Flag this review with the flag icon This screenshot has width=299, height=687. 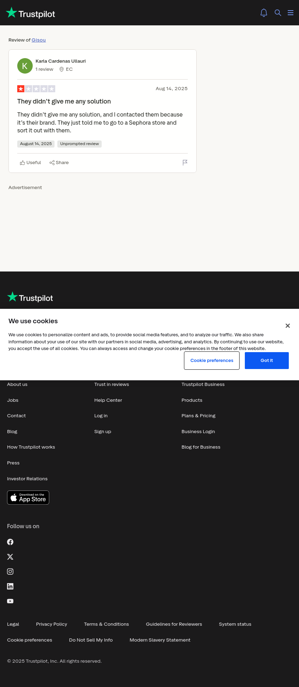[x=185, y=162]
